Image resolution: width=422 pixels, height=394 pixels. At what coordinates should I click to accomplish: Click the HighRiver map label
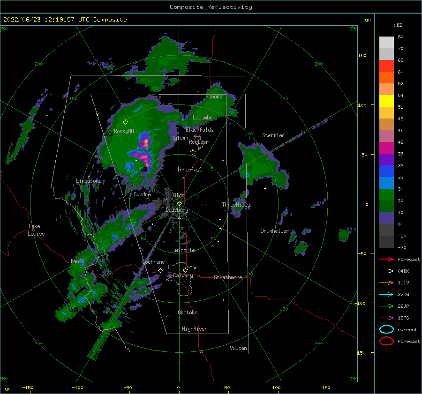coord(195,329)
